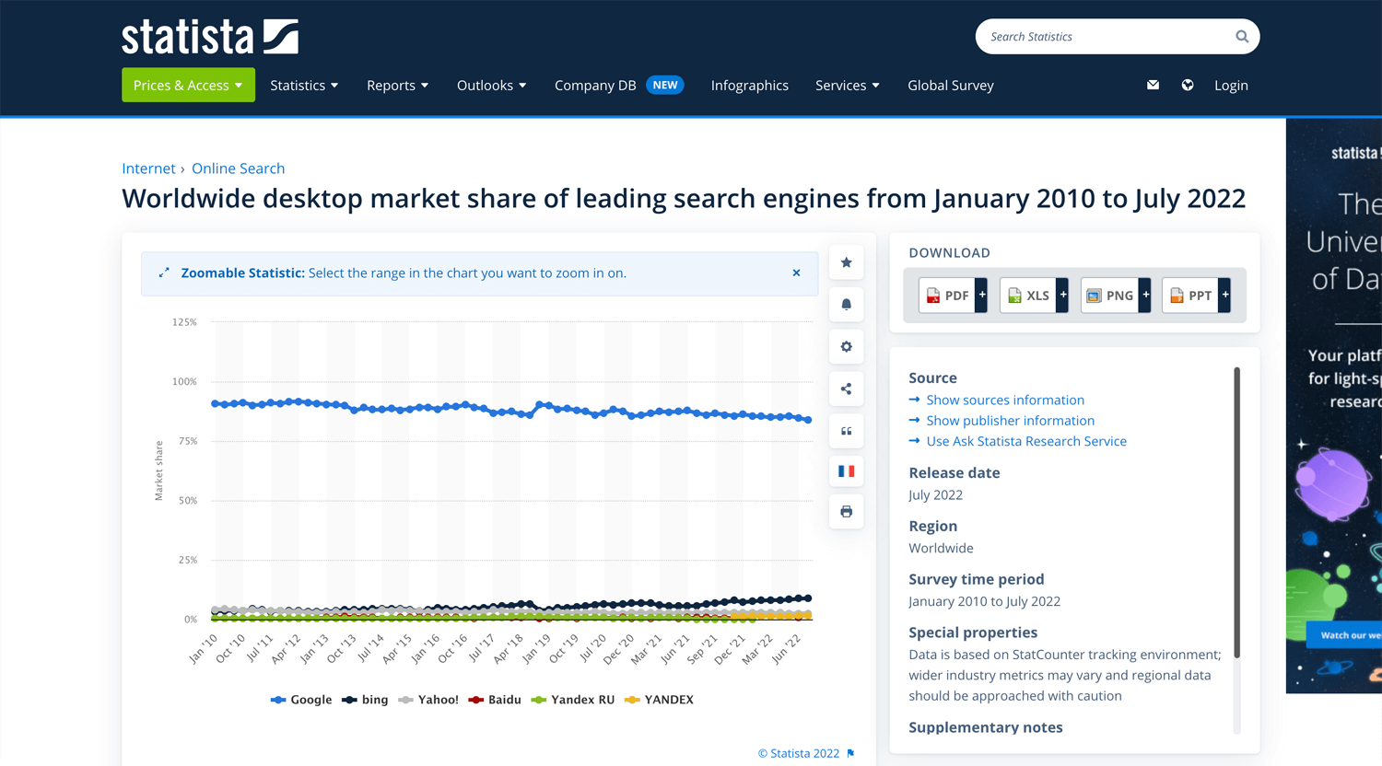Image resolution: width=1382 pixels, height=766 pixels.
Task: Download the statistic as XLS
Action: point(1027,296)
